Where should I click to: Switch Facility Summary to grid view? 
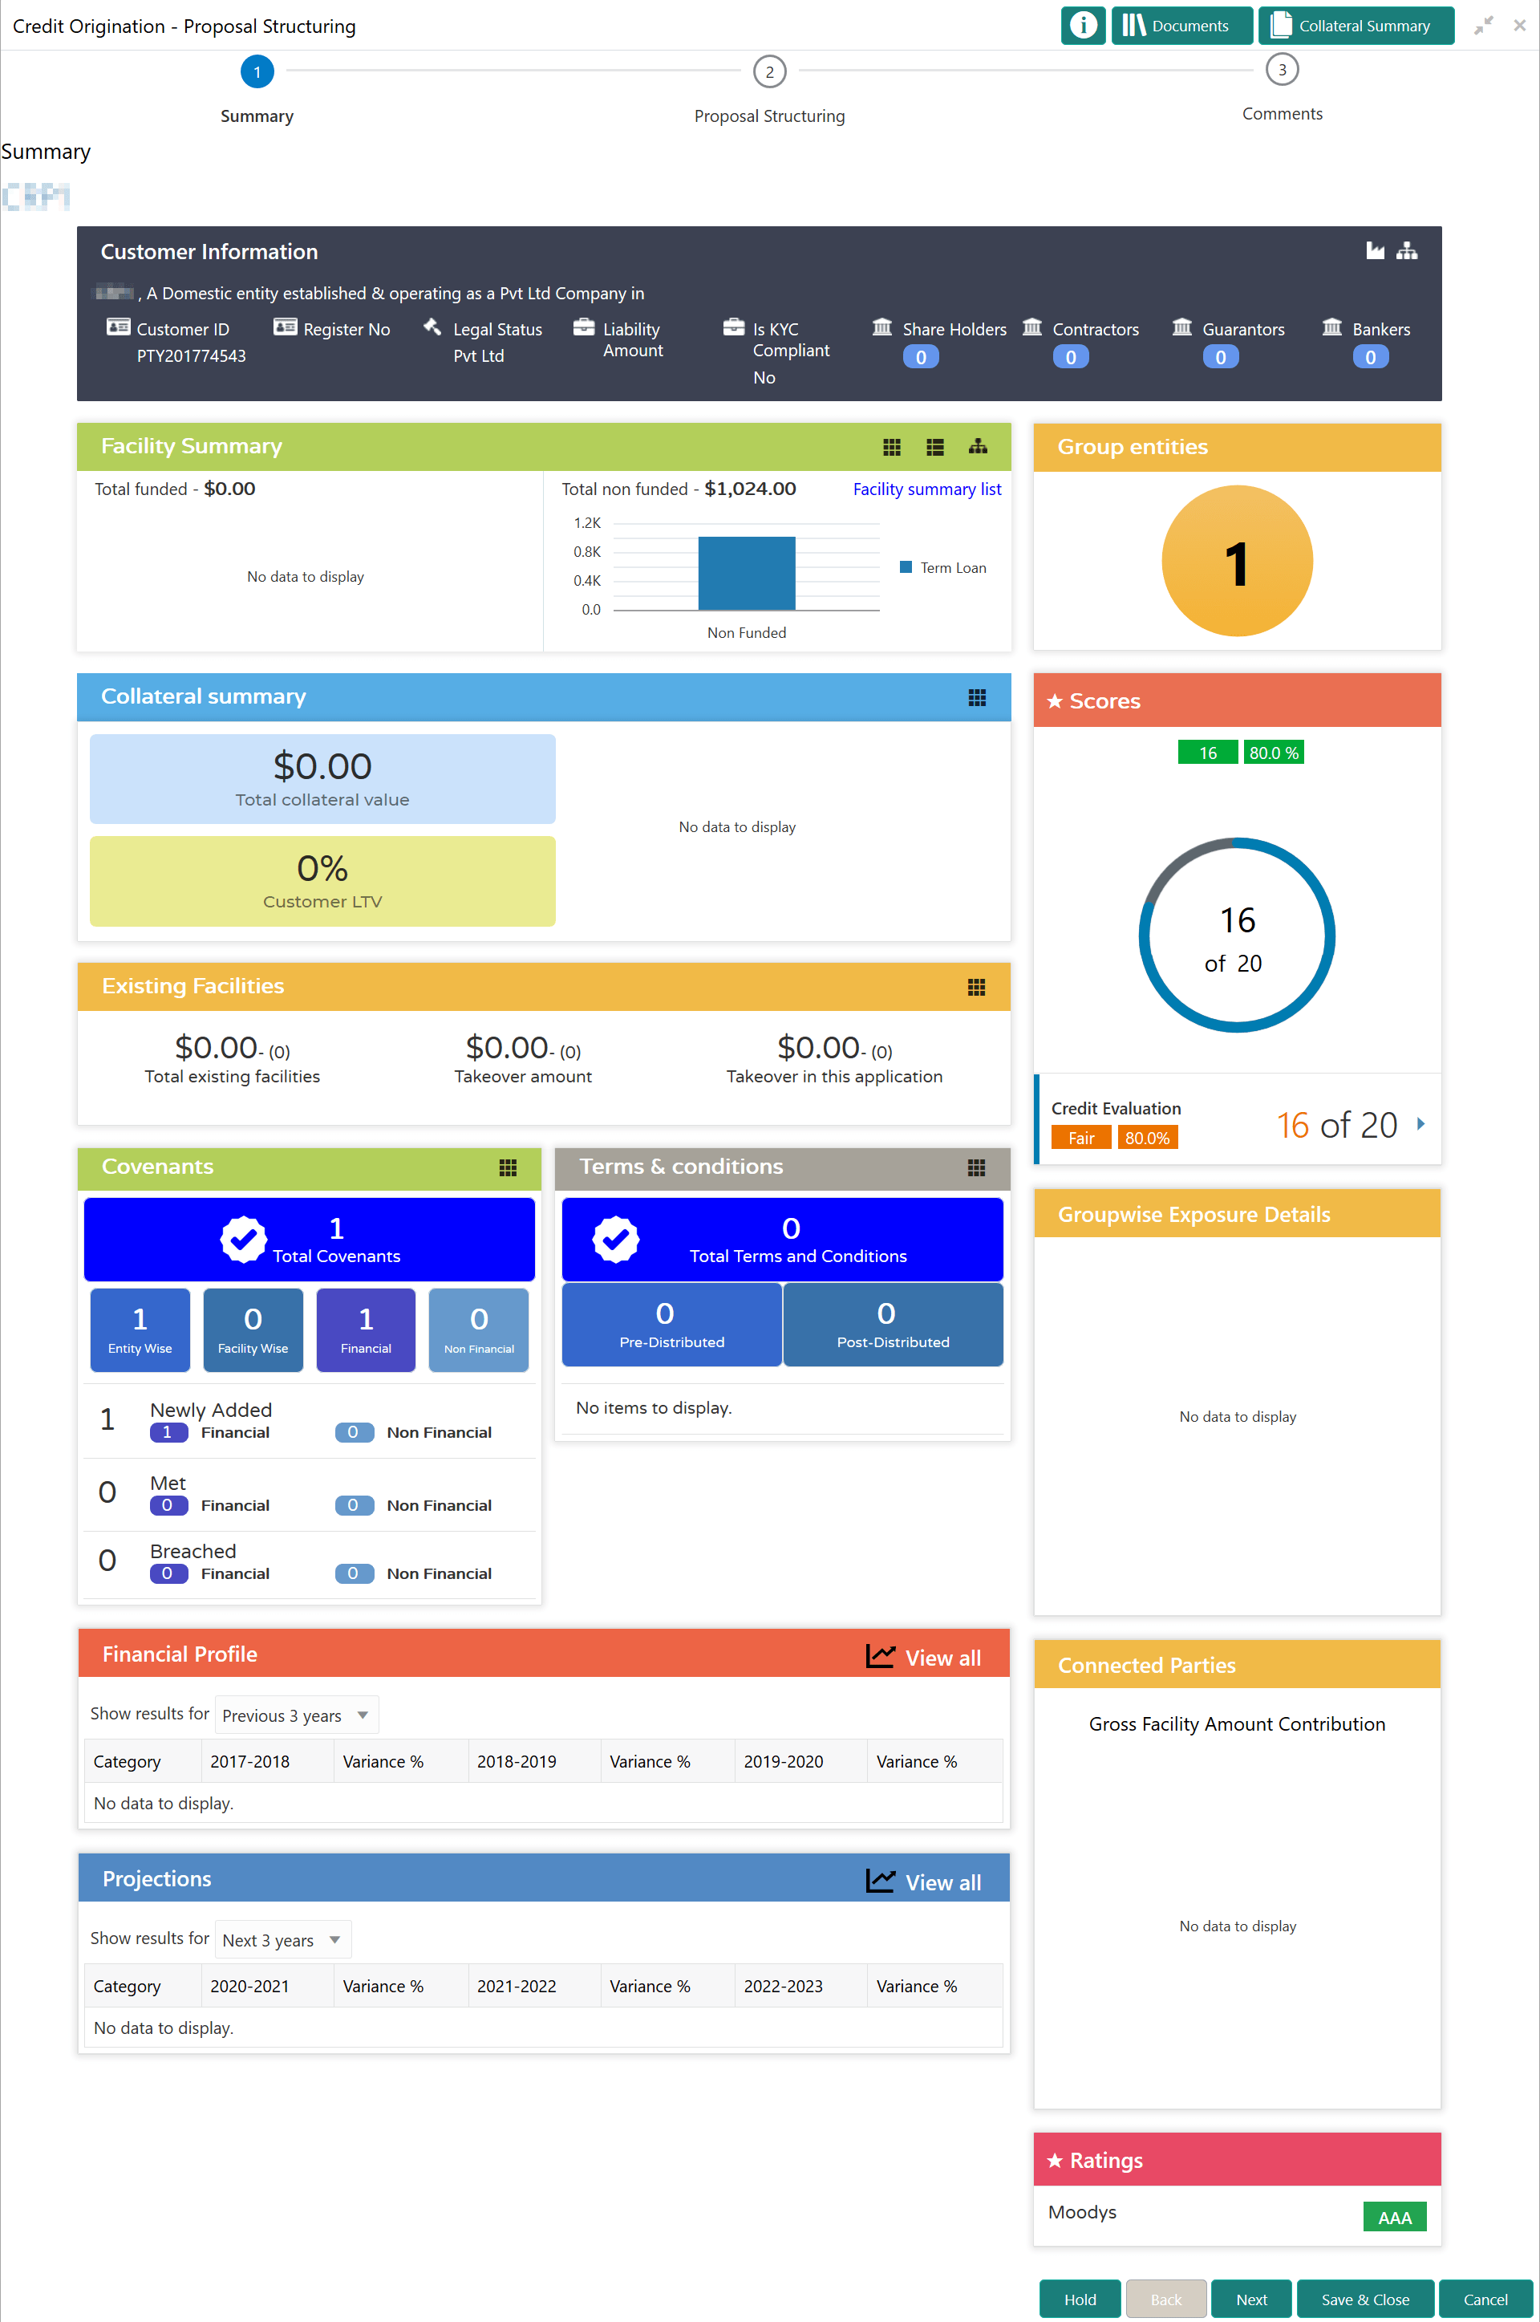pos(891,447)
